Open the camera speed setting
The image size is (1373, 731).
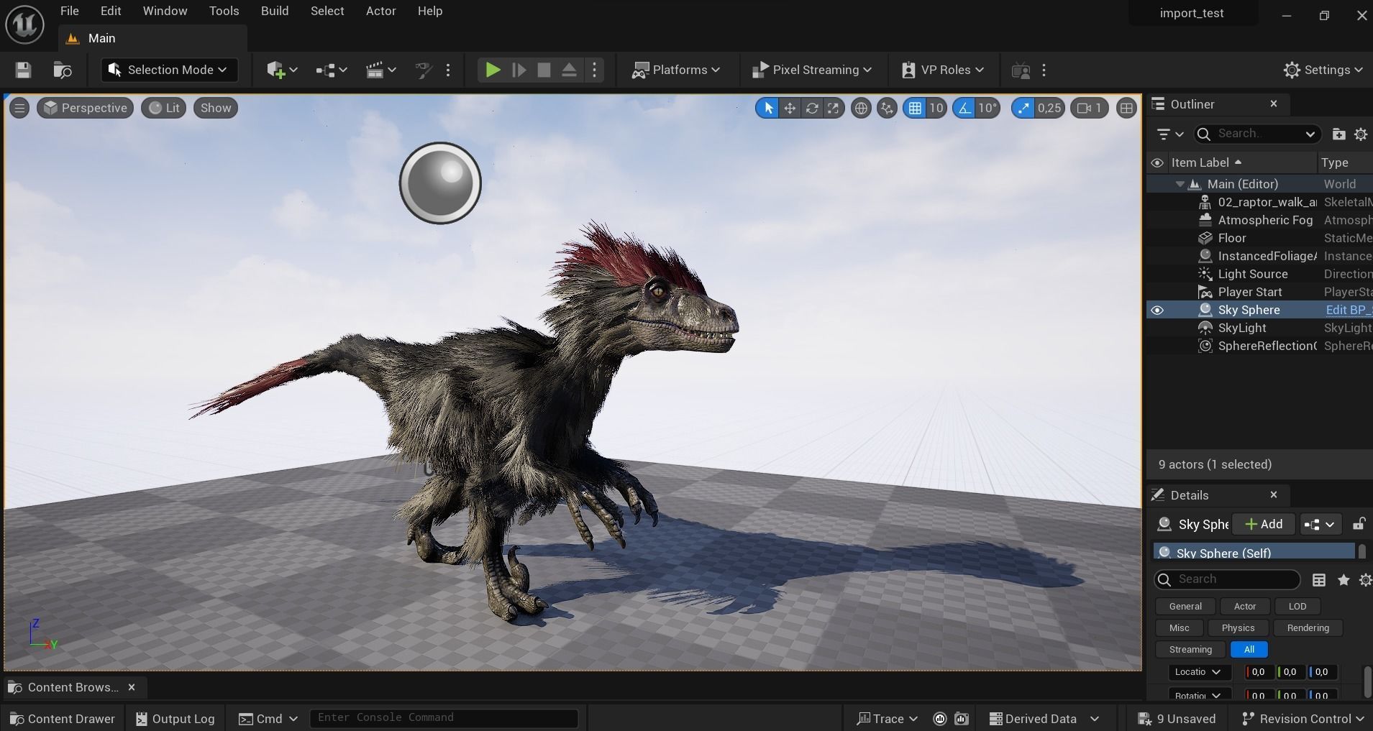pos(1089,108)
